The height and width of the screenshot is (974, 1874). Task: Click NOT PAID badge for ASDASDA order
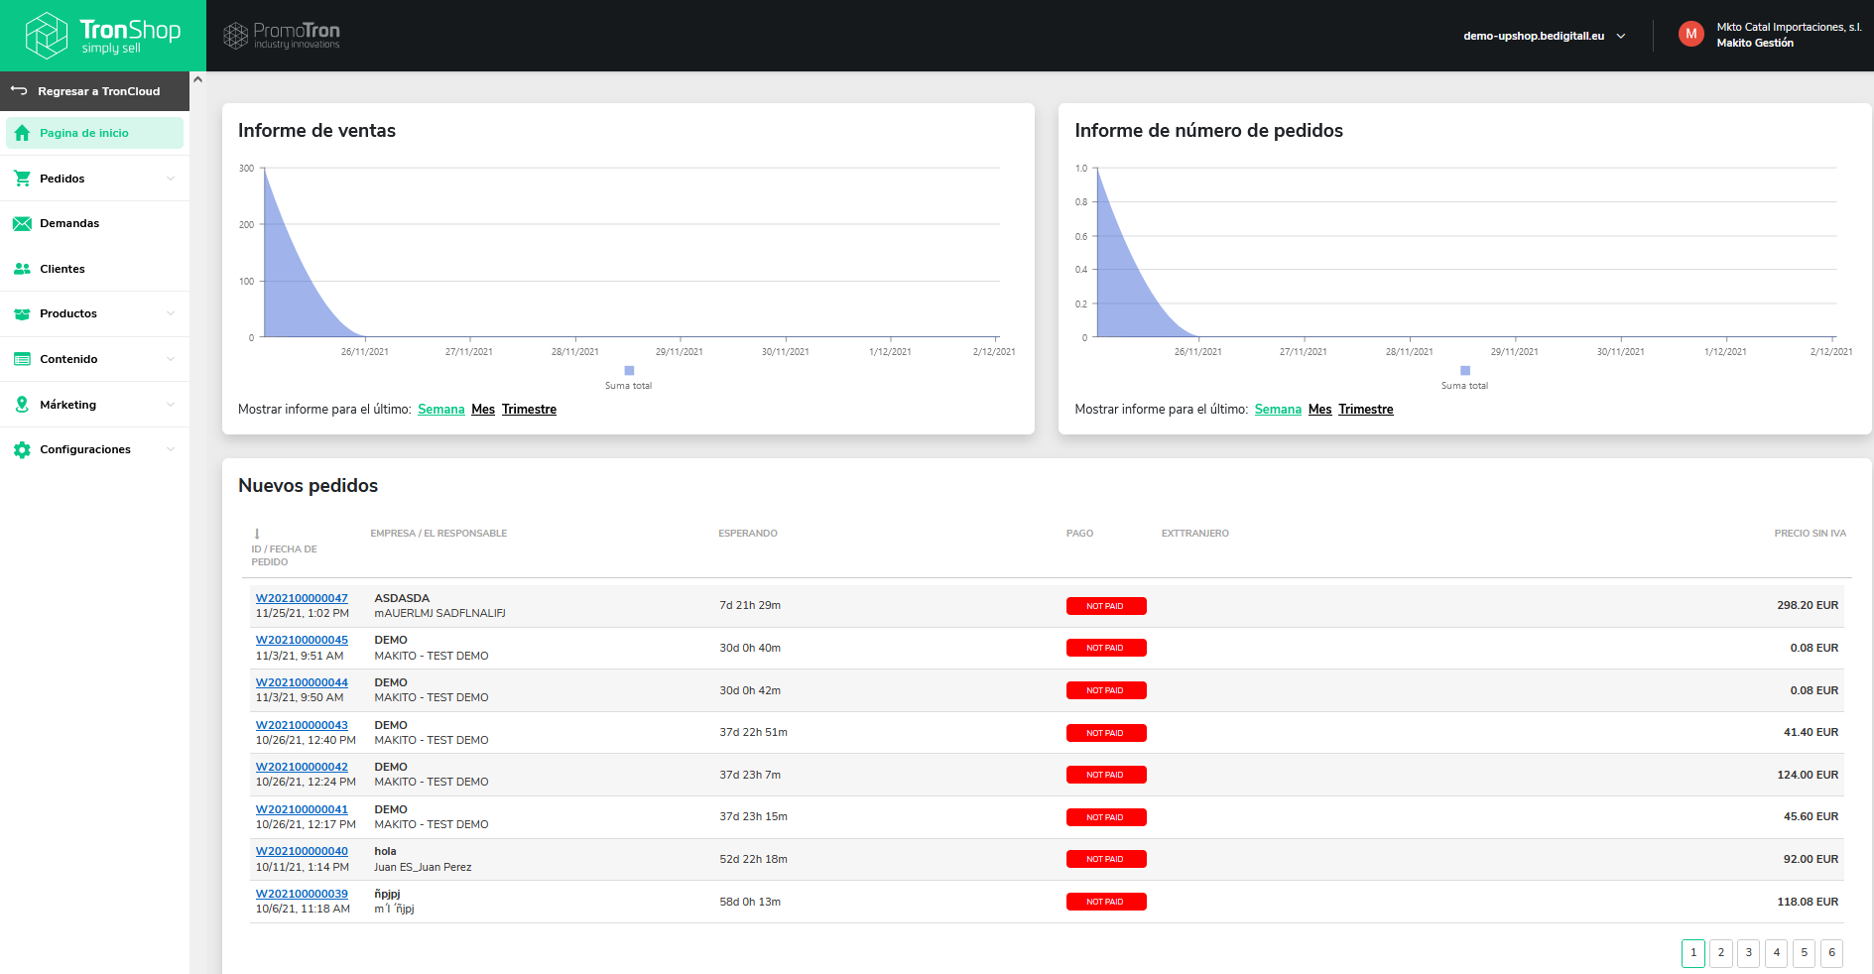pos(1106,606)
